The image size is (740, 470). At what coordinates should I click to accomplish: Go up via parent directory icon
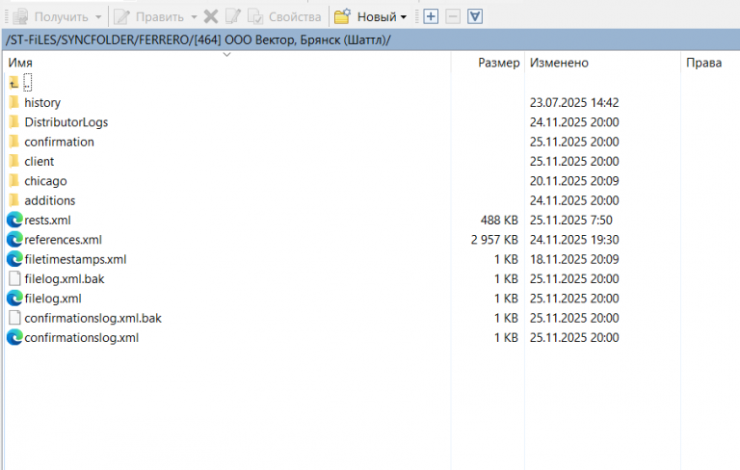14,83
